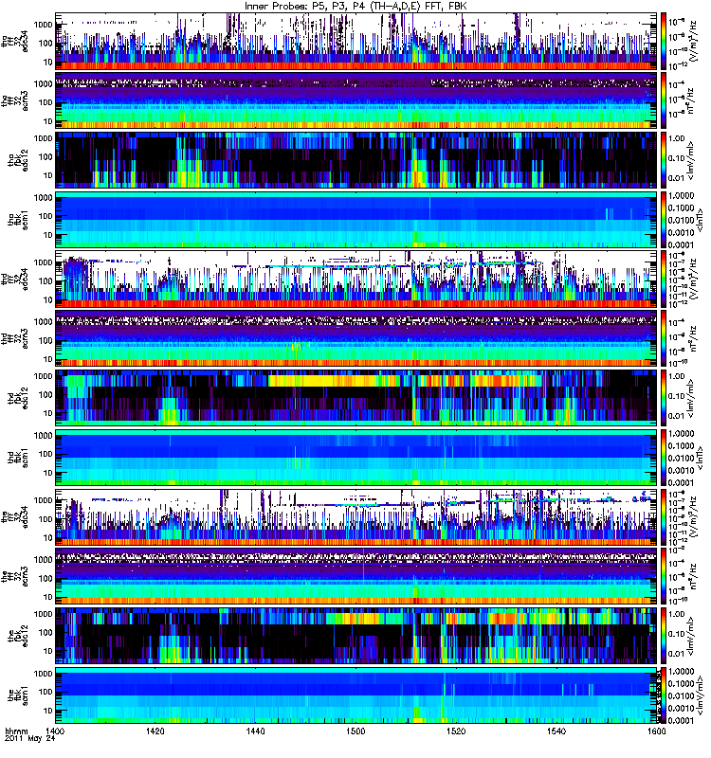The image size is (711, 758).
Task: Select the thd fff_32 scm3 spectrogram panel
Action: [355, 338]
